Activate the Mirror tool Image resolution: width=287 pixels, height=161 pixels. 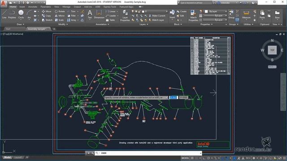(x=60, y=16)
